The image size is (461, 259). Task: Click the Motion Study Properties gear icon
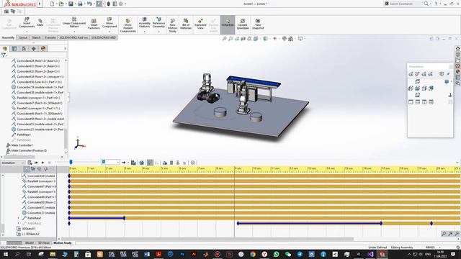point(192,163)
